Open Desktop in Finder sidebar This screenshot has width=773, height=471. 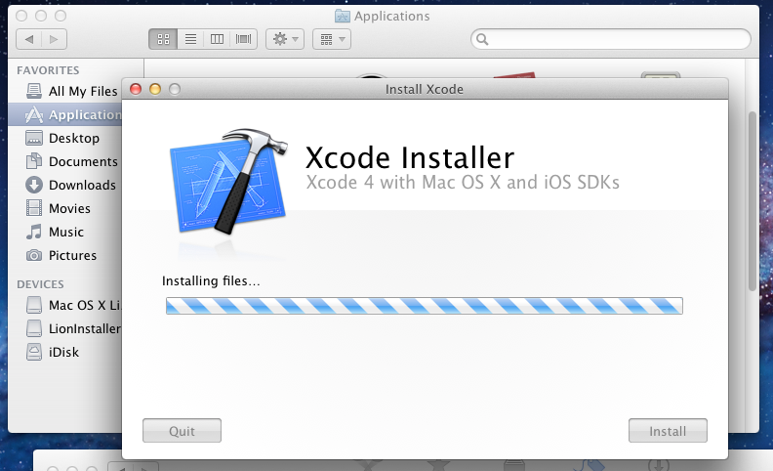point(65,138)
